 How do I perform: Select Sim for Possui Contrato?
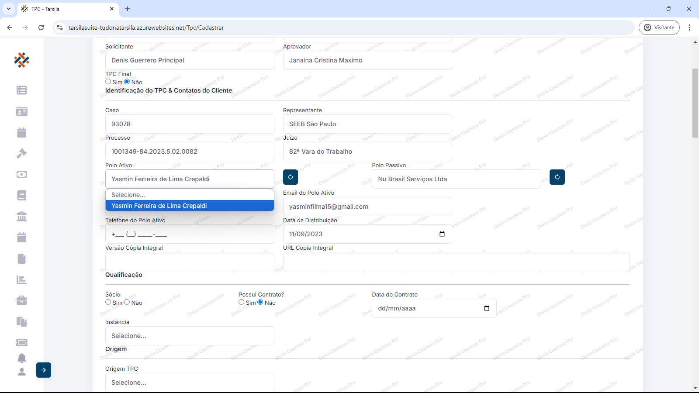click(242, 302)
